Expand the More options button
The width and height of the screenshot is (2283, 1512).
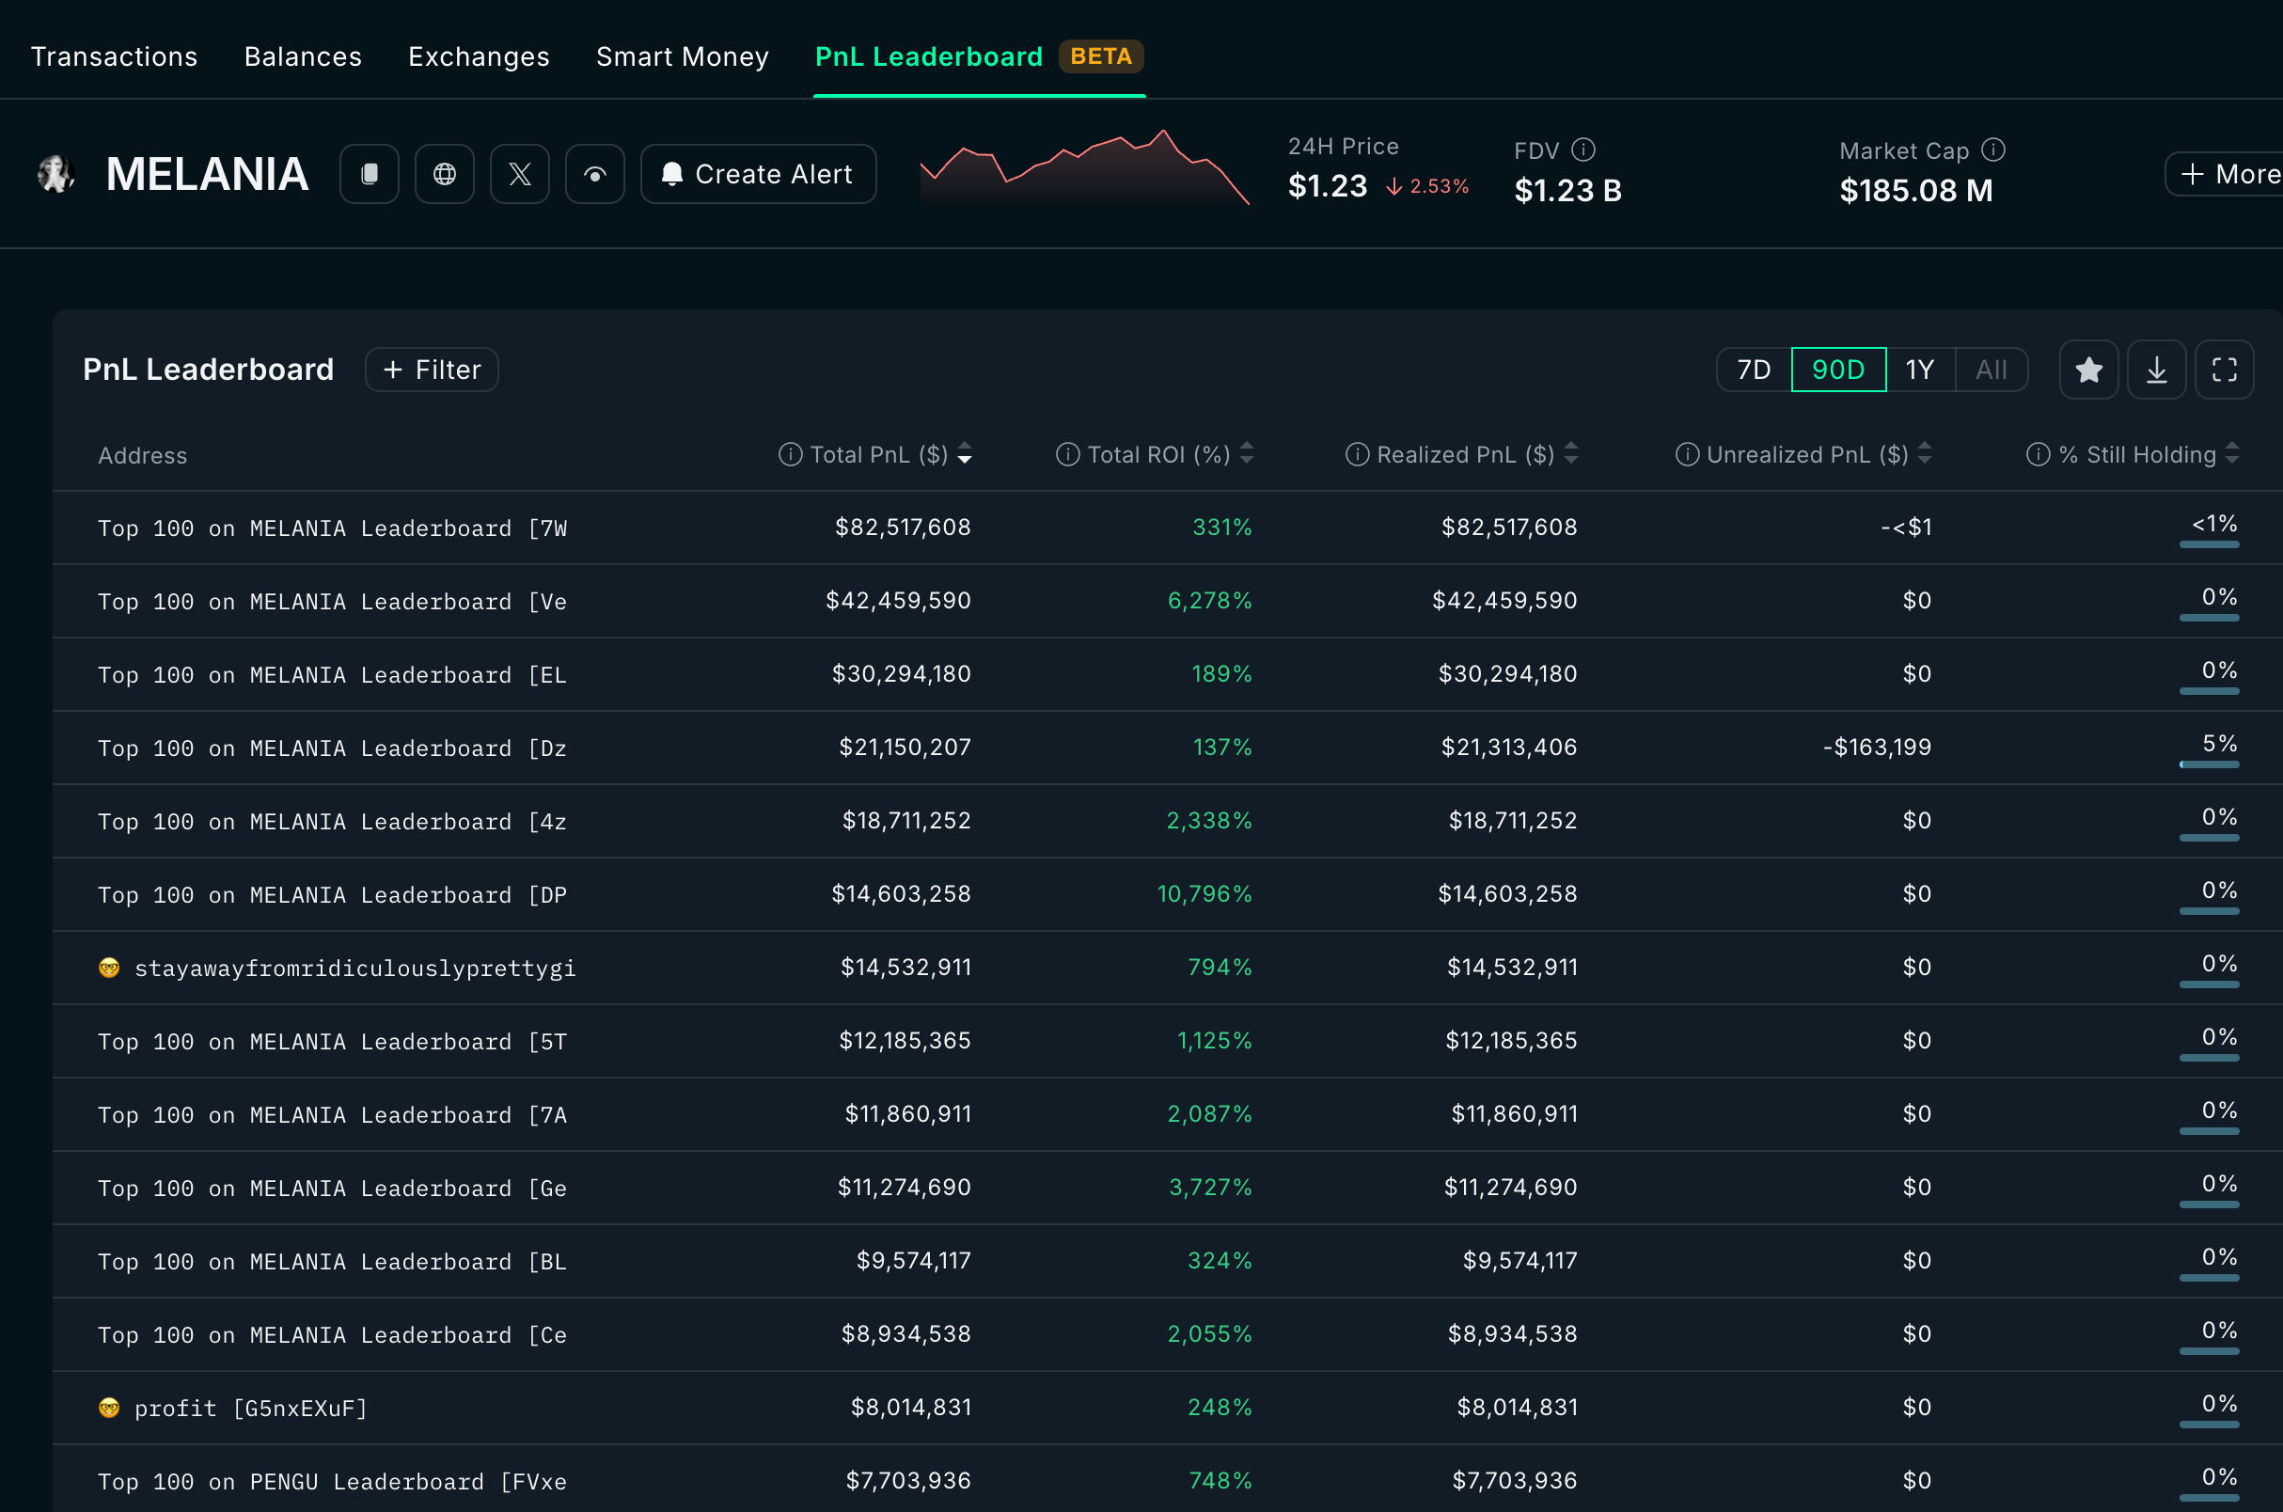point(2225,175)
